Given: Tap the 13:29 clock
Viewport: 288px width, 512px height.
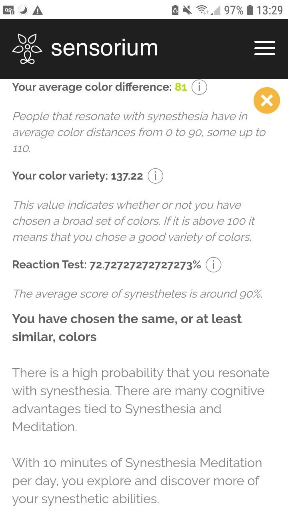Looking at the screenshot, I should (x=270, y=10).
